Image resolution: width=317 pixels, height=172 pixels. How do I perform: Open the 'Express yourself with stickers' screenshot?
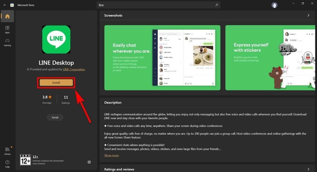[270, 58]
